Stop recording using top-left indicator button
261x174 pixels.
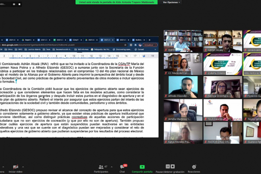pos(20,4)
